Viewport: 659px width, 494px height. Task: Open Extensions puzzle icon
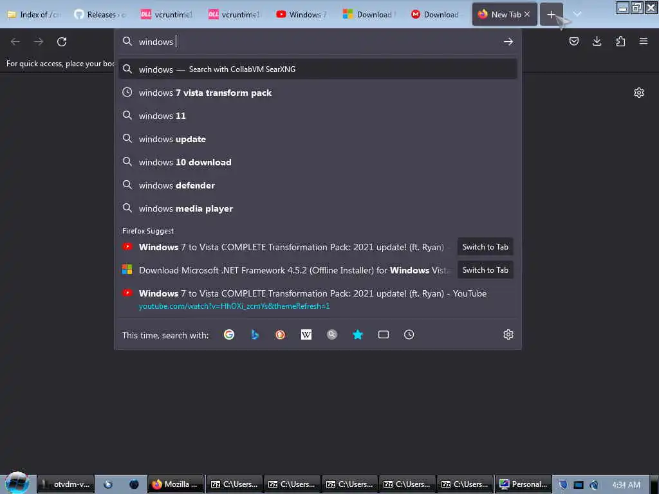point(620,41)
